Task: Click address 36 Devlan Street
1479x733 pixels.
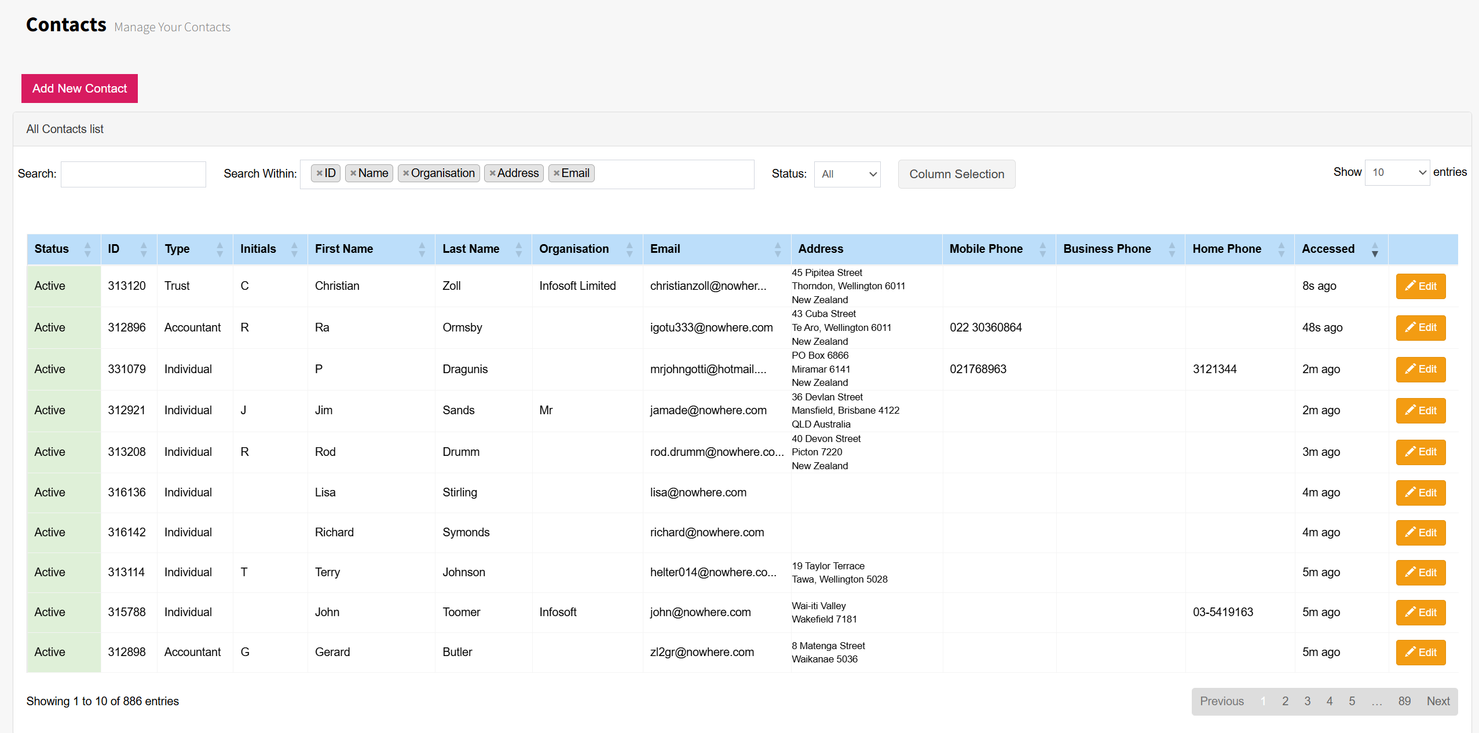Action: point(827,397)
